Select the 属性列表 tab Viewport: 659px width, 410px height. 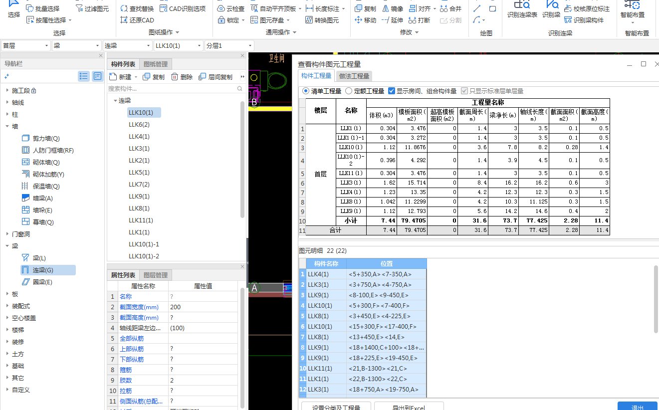click(x=123, y=275)
